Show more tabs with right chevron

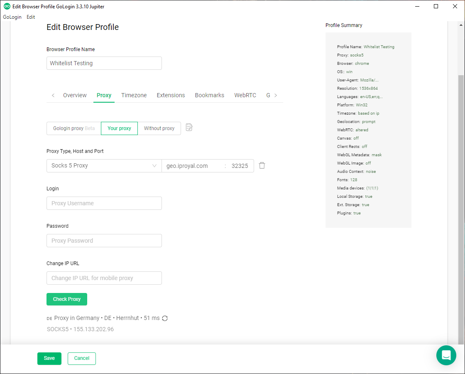click(x=276, y=95)
